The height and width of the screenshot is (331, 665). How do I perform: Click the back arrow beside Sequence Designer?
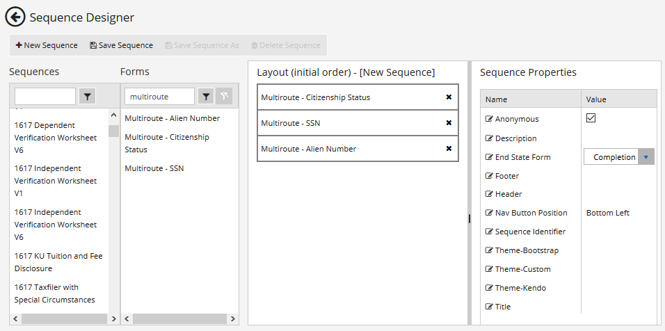15,17
